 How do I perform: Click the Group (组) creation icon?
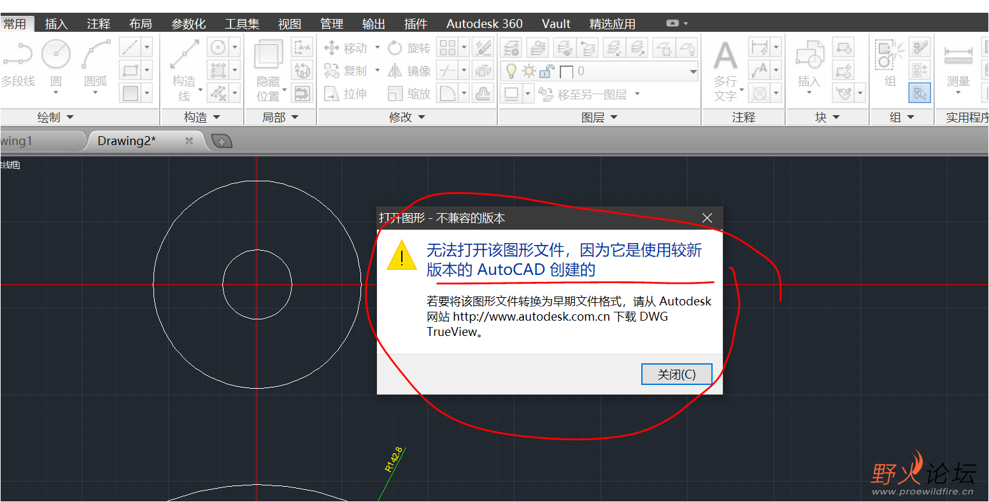(890, 62)
